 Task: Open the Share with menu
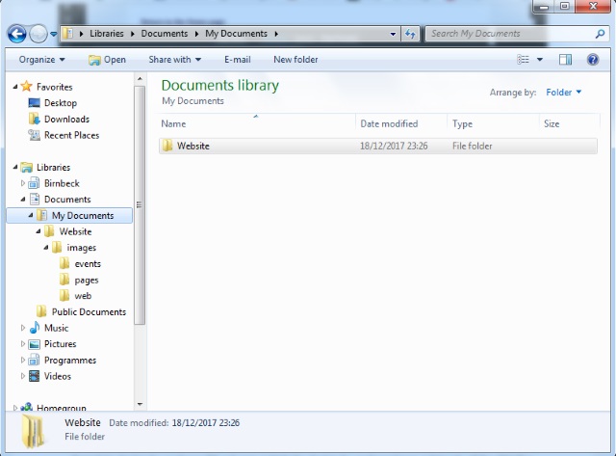pyautogui.click(x=174, y=60)
